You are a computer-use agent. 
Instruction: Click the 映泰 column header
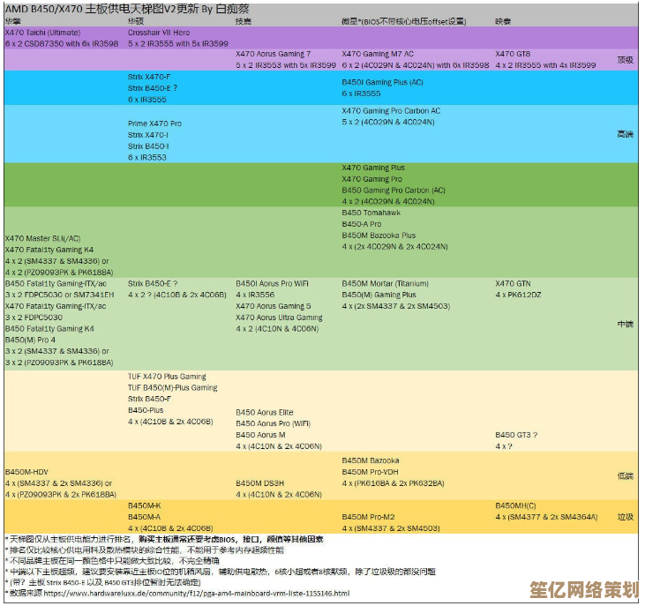[503, 20]
